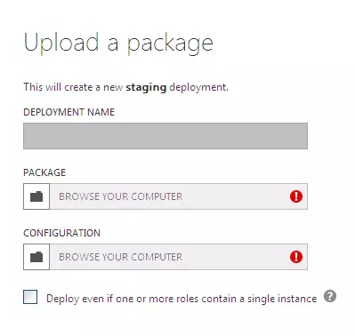Click the red error icon in Package field
Viewport: 355px width, 336px height.
pyautogui.click(x=296, y=196)
